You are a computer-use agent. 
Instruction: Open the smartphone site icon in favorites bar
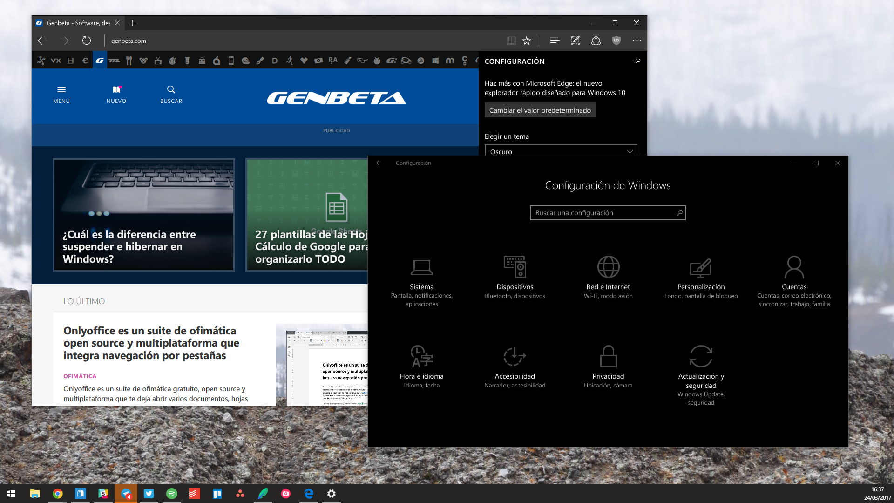(231, 61)
